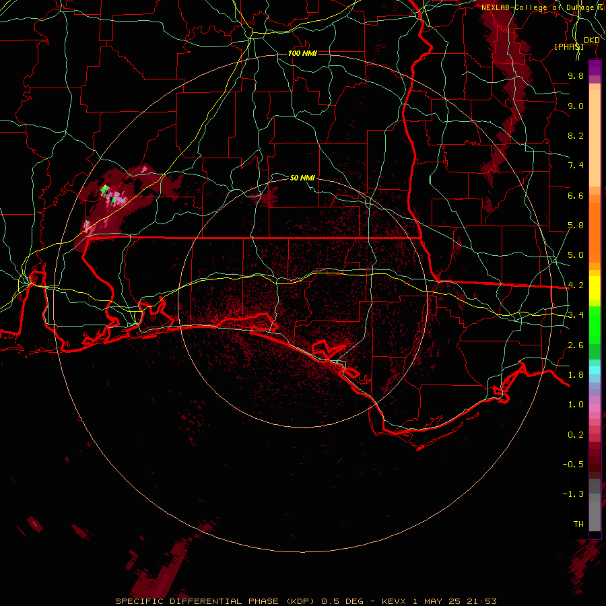Pick the cyan segment of the color bar

(595, 370)
